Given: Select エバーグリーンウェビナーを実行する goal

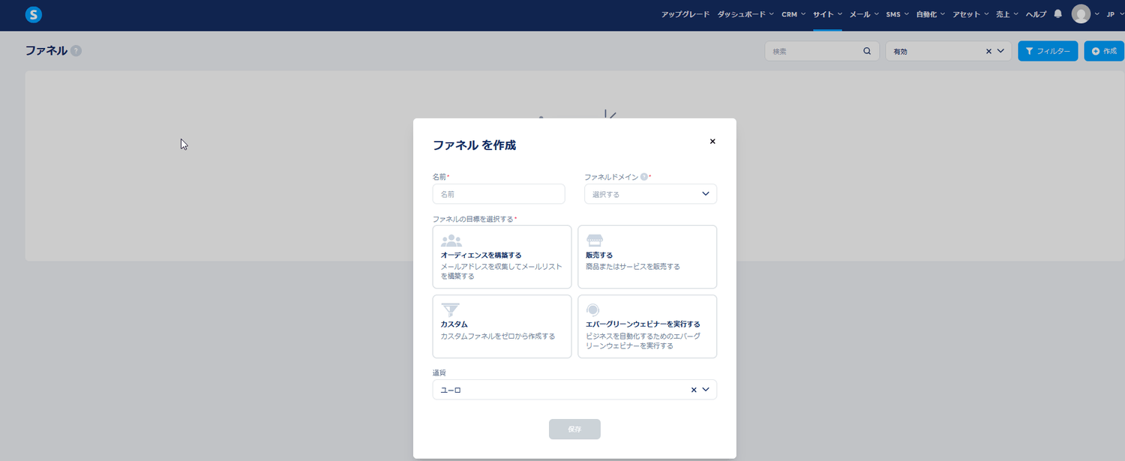Looking at the screenshot, I should 647,327.
